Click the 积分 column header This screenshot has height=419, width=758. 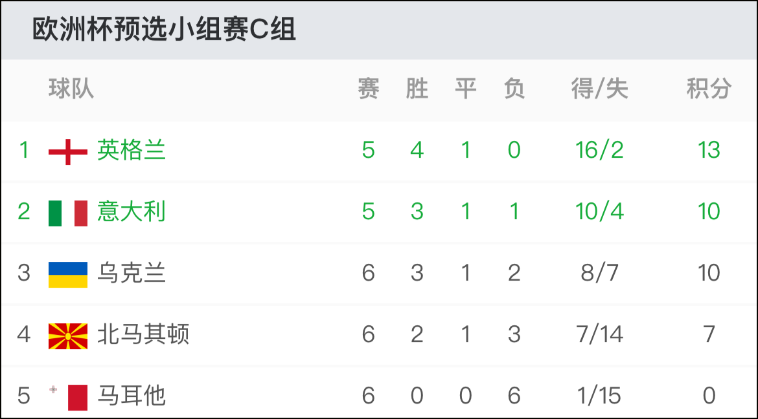point(709,89)
